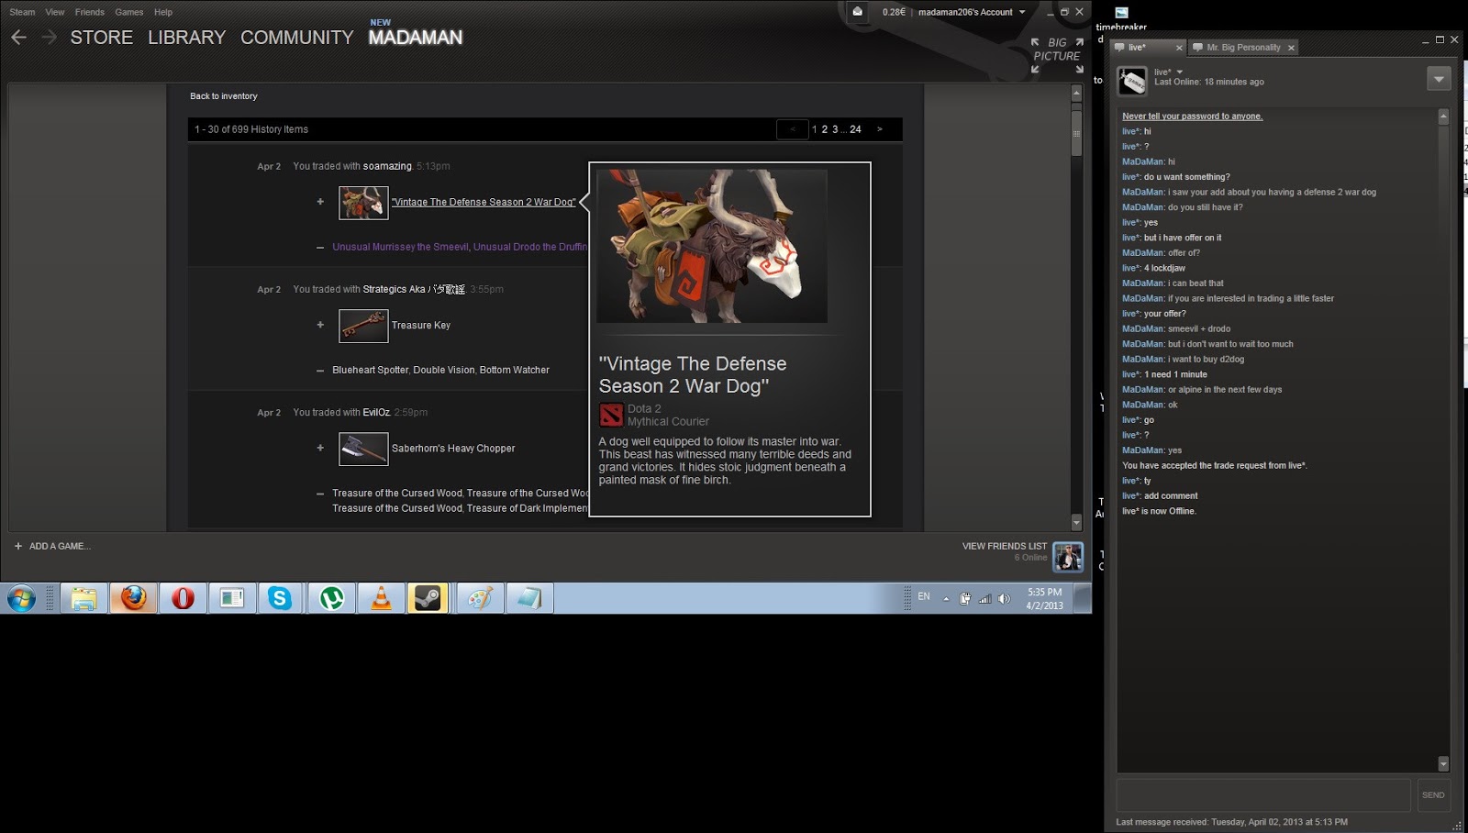Go to the STORE section
The width and height of the screenshot is (1468, 833).
tap(102, 38)
